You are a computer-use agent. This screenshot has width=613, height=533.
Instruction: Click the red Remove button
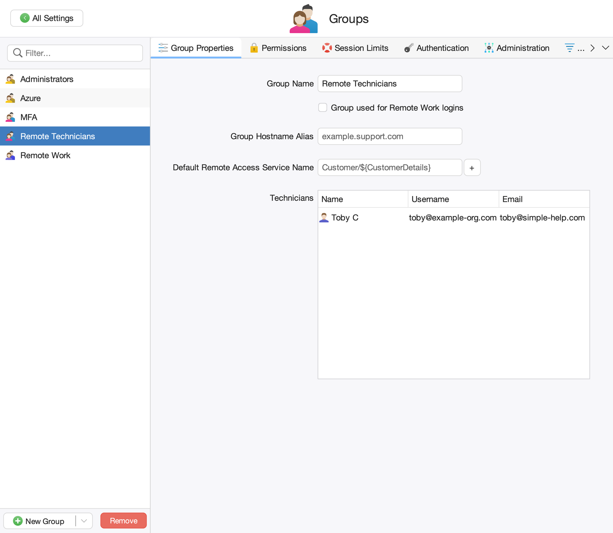[x=124, y=521]
